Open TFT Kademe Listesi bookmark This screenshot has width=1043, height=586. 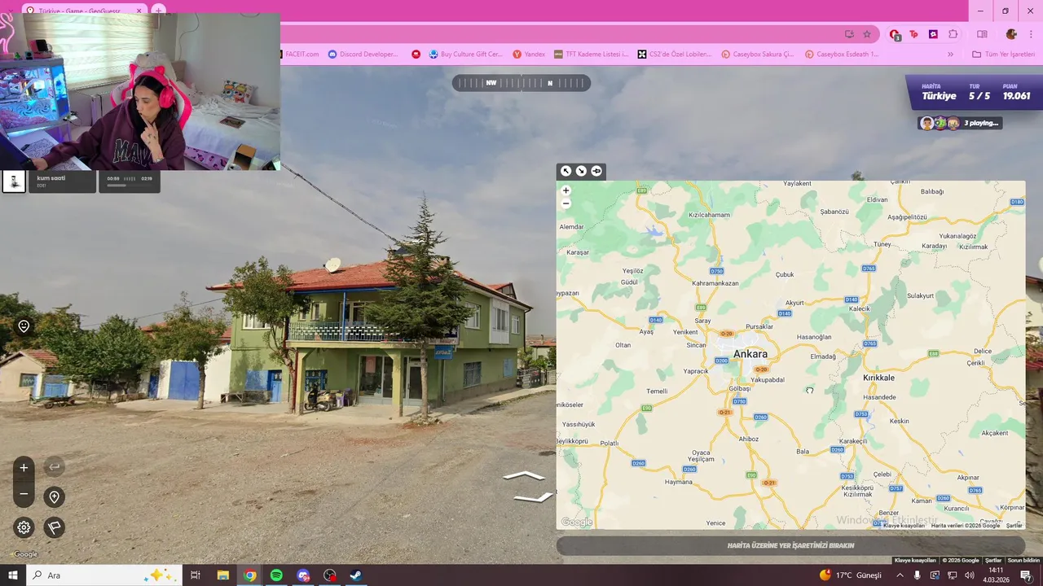coord(591,55)
